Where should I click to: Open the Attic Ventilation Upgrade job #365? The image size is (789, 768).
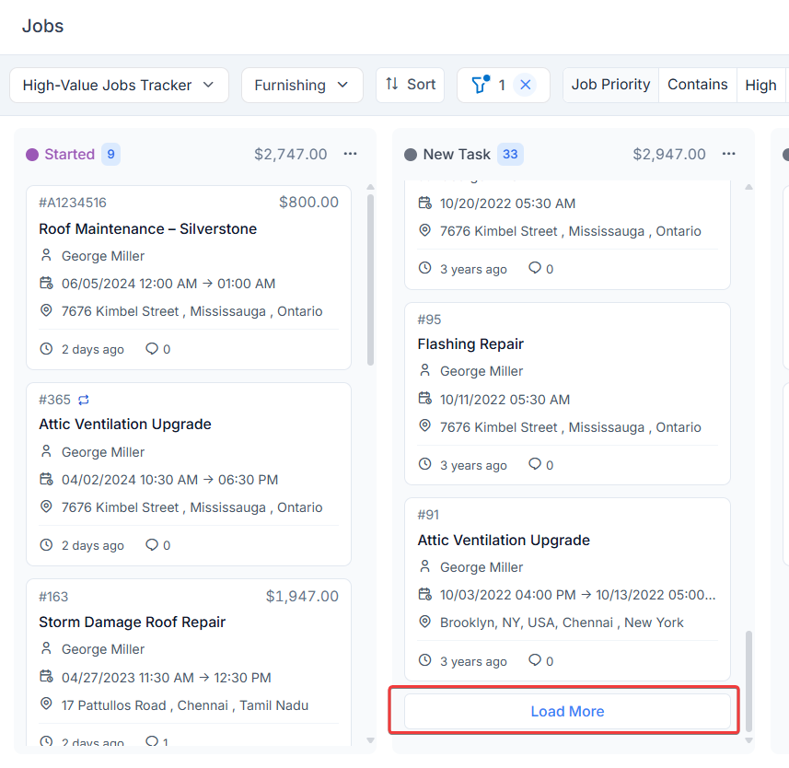tap(125, 425)
